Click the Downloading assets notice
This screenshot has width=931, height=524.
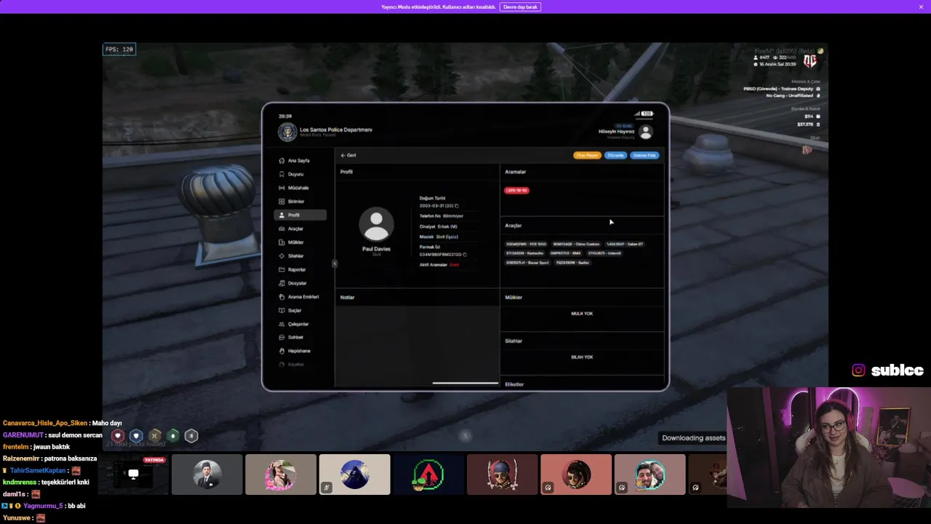coord(693,438)
